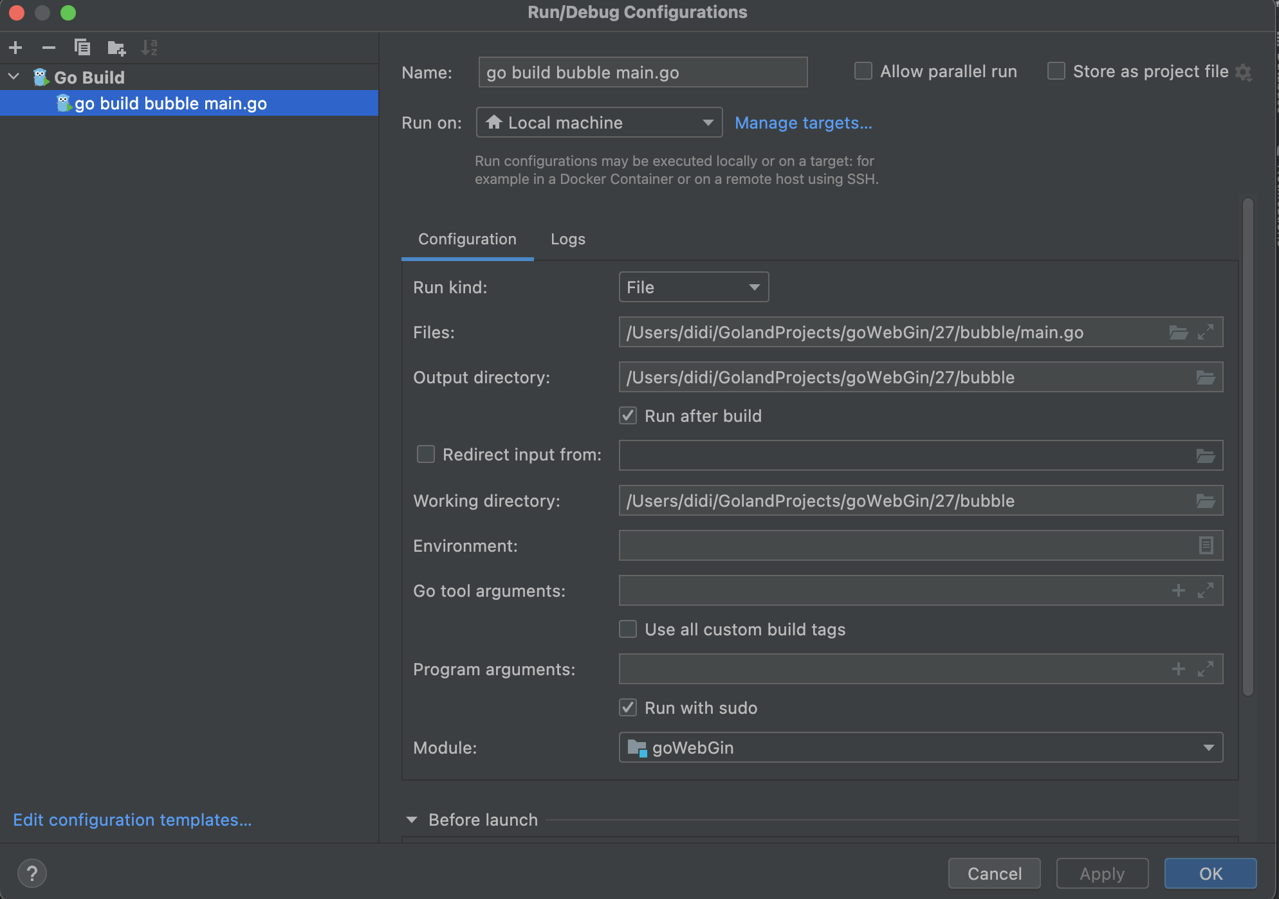1279x899 pixels.
Task: Browse for Redirect input file
Action: click(1206, 456)
